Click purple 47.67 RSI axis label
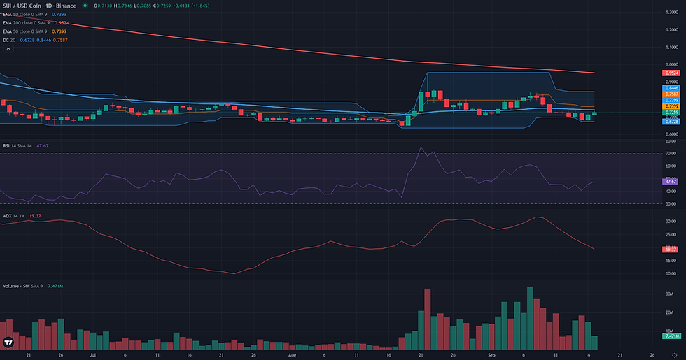 pyautogui.click(x=671, y=181)
